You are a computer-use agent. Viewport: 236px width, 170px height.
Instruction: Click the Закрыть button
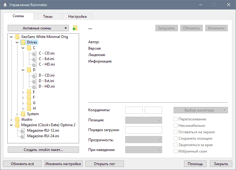(221, 164)
